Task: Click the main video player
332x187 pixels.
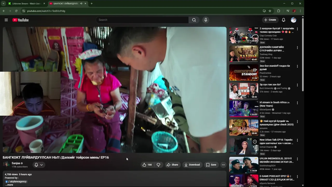Action: 115,90
